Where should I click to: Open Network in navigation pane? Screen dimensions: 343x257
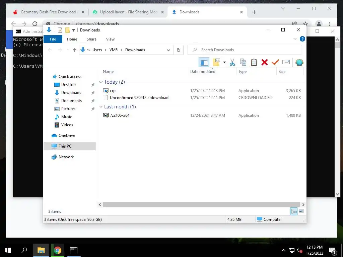coord(66,157)
